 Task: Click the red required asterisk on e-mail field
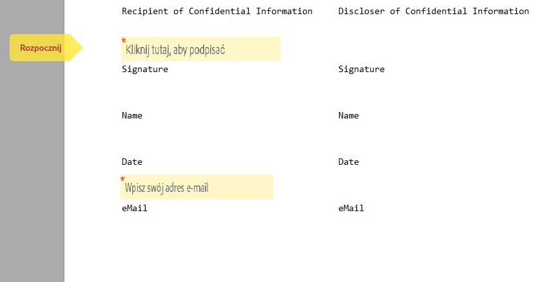123,178
